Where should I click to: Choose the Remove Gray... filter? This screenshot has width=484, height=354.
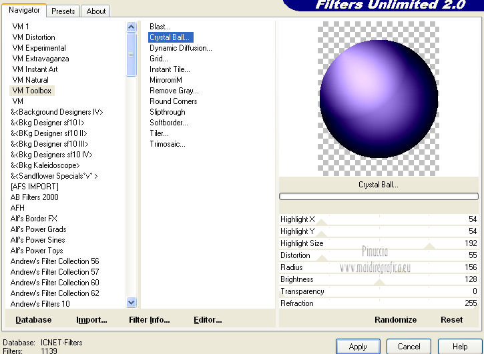[x=174, y=91]
